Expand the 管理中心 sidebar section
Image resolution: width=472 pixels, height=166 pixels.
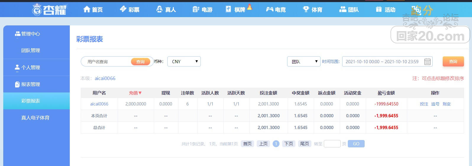pos(36,34)
